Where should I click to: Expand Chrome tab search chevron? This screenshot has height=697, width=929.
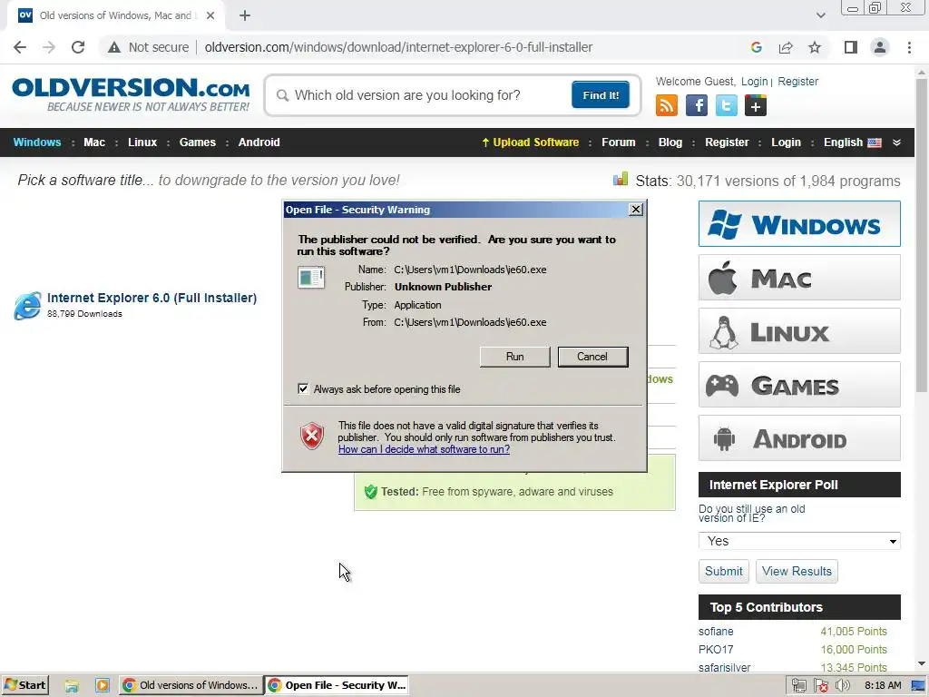click(820, 15)
